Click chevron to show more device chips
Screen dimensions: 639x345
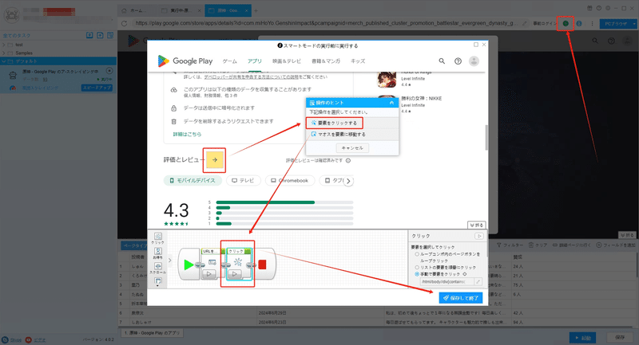[348, 181]
